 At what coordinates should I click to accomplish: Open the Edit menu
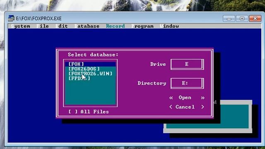tap(62, 26)
